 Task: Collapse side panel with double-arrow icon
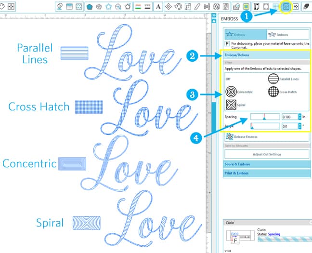214,15
